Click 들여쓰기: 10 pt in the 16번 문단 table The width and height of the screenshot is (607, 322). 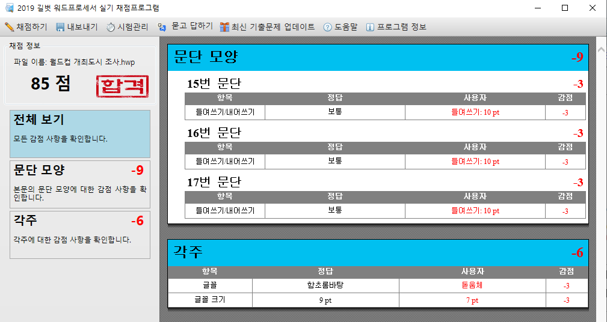[x=475, y=162]
